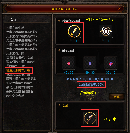Select highlighted 精通元素属性升级 item
Viewport: 130px width, 133px height.
[18, 70]
